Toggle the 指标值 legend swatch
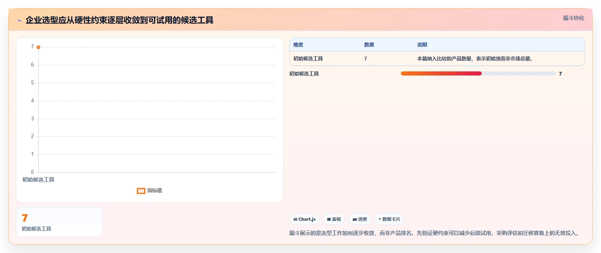Screen dimensions: 601x253 click(141, 191)
